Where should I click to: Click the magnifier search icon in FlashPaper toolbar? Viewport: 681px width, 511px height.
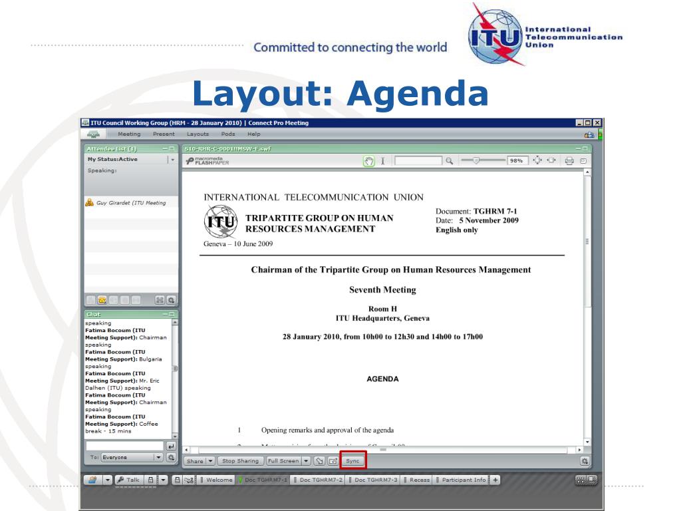450,161
